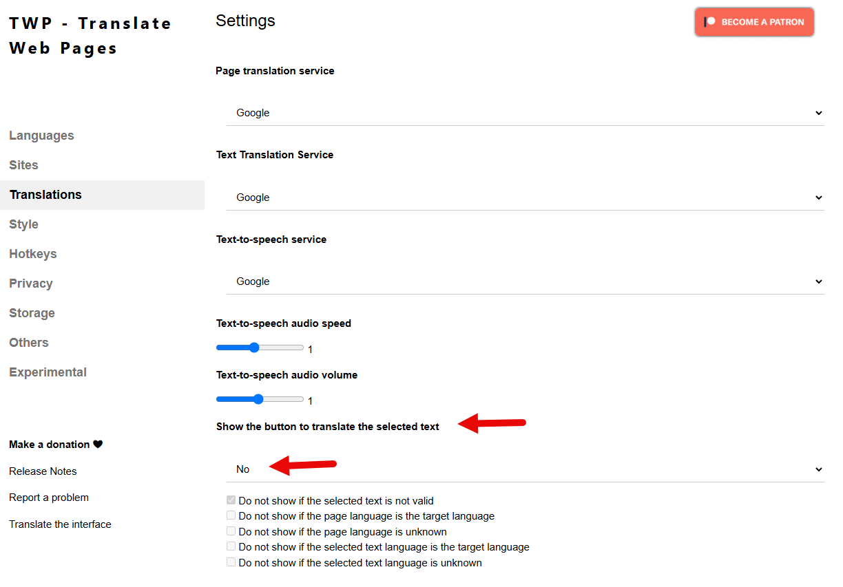Open the Release Notes link
Viewport: 843px width, 587px height.
pyautogui.click(x=43, y=471)
